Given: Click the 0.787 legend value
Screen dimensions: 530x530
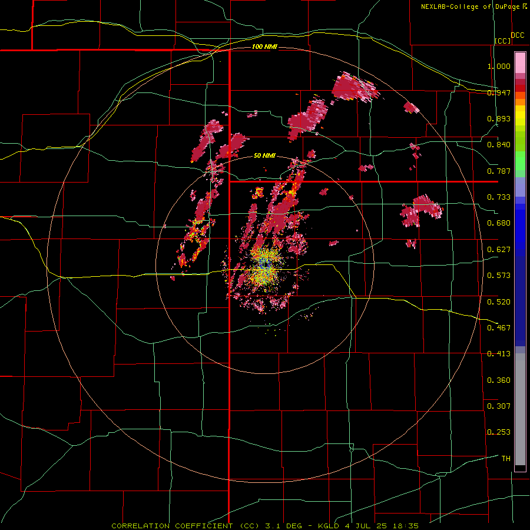Looking at the screenshot, I should [x=499, y=171].
